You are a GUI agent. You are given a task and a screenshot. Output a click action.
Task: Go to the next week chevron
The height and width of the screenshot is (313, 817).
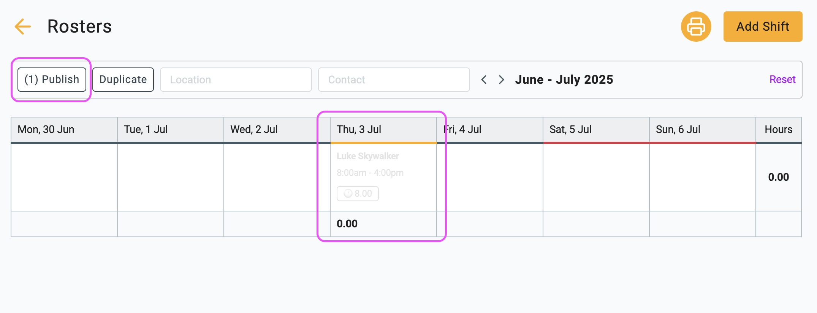click(x=502, y=80)
